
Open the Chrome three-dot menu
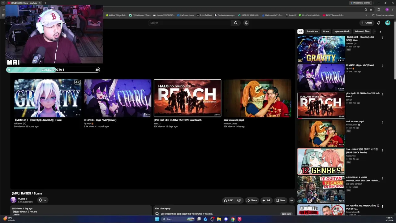[x=392, y=9]
